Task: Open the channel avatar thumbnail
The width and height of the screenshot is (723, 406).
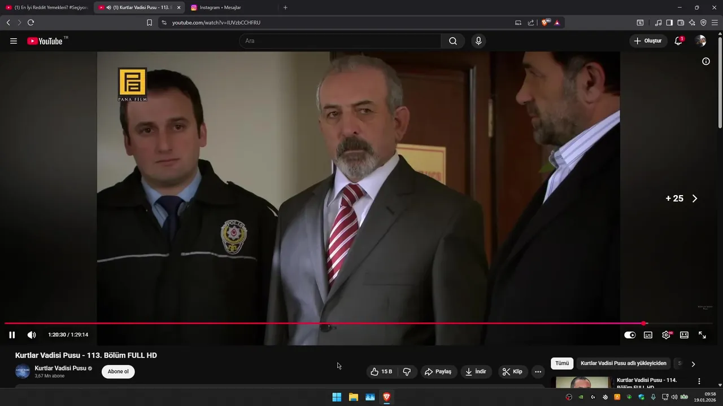Action: point(23,372)
